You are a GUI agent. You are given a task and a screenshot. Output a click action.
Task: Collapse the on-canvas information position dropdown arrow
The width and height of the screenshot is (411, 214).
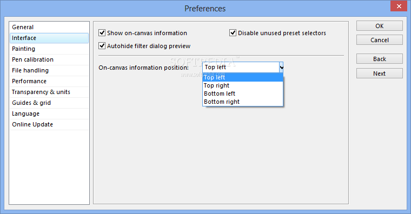[281, 68]
